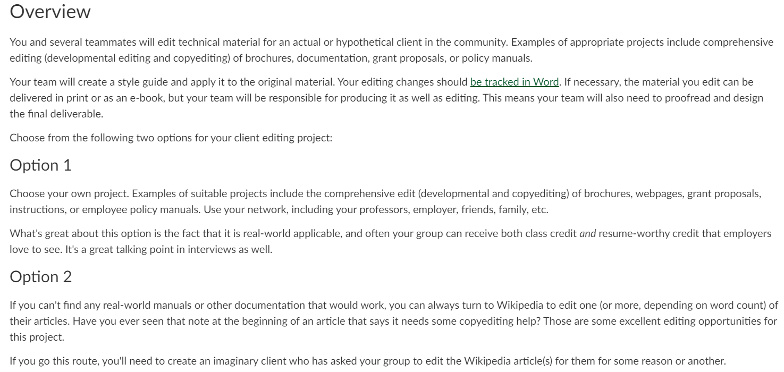784x372 pixels.
Task: Click the "Option 1" heading
Action: point(40,165)
